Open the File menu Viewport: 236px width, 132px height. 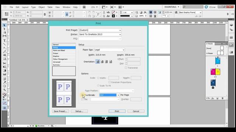tap(11, 7)
